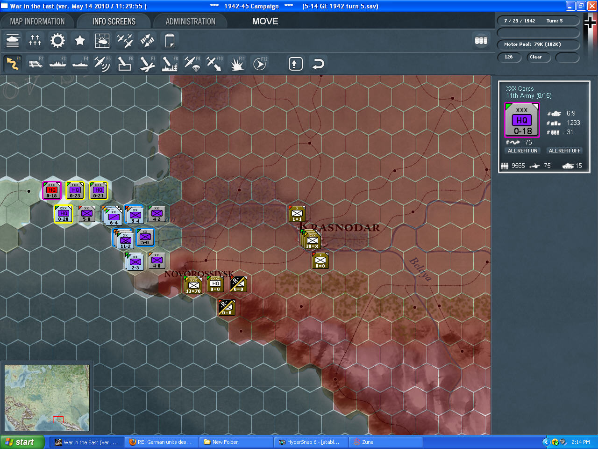Switch to the INFO SCREENS tab
The height and width of the screenshot is (449, 598).
[114, 22]
